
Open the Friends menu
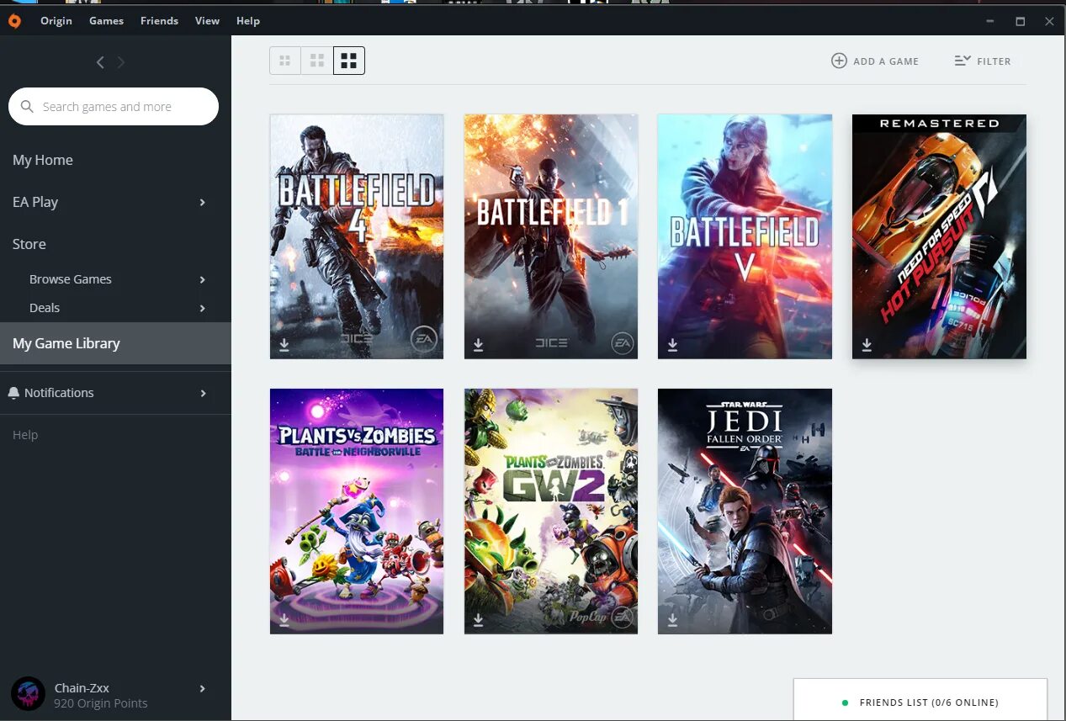[159, 21]
